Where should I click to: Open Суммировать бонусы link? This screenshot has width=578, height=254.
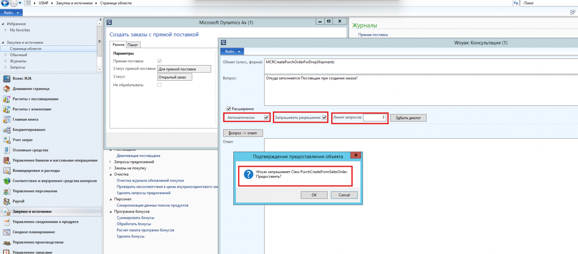(135, 218)
